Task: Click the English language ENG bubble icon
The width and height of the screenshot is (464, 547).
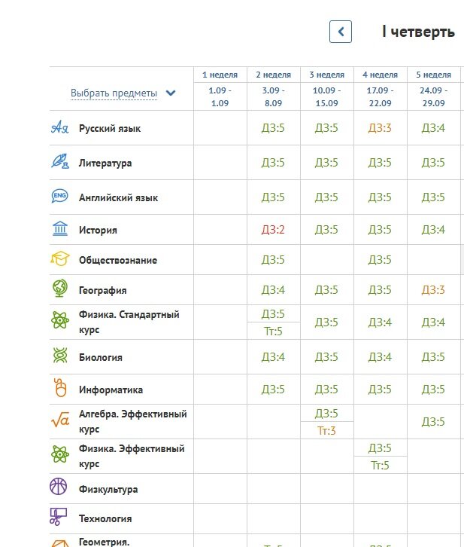Action: click(59, 197)
